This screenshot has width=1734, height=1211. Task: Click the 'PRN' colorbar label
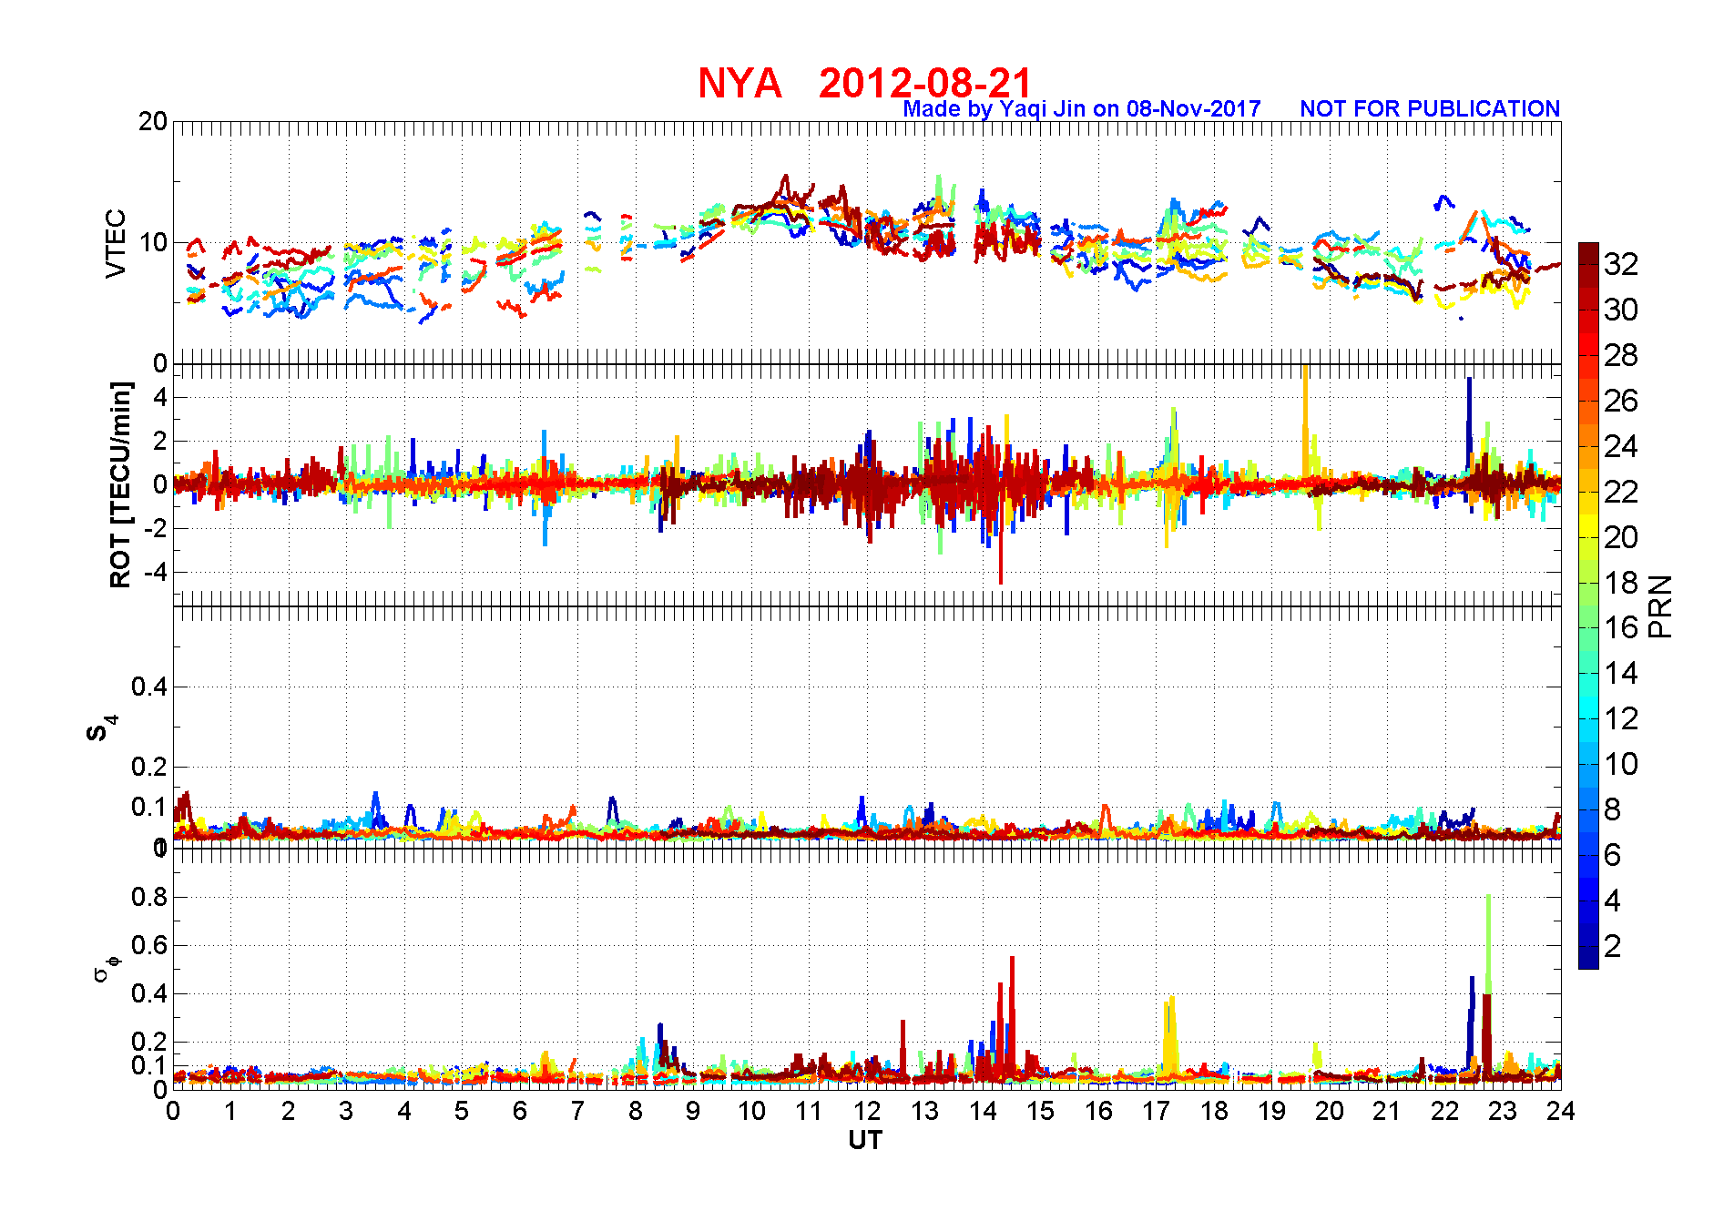(x=1660, y=606)
